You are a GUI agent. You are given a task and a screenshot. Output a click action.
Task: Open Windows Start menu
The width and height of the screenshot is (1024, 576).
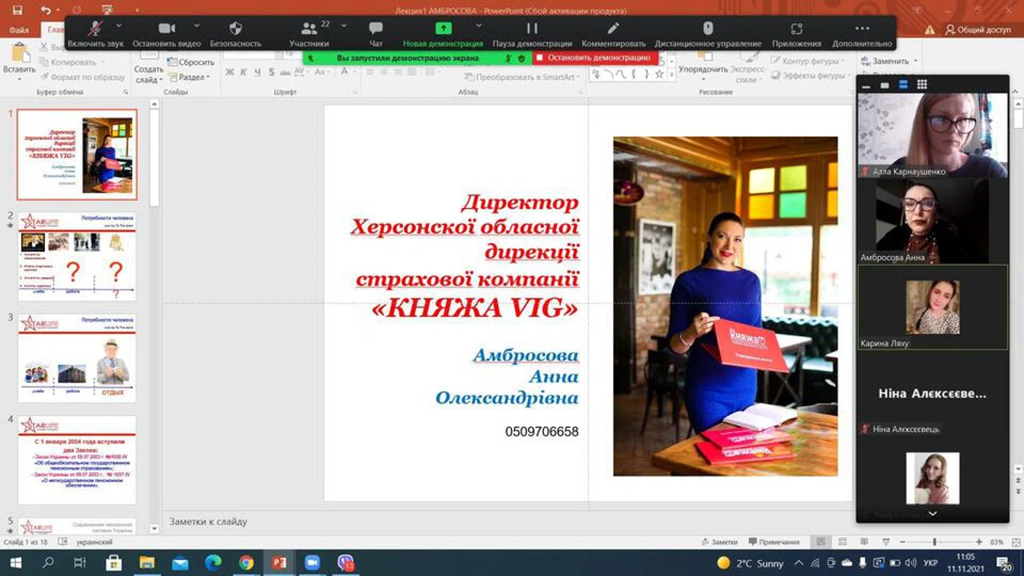coord(15,562)
